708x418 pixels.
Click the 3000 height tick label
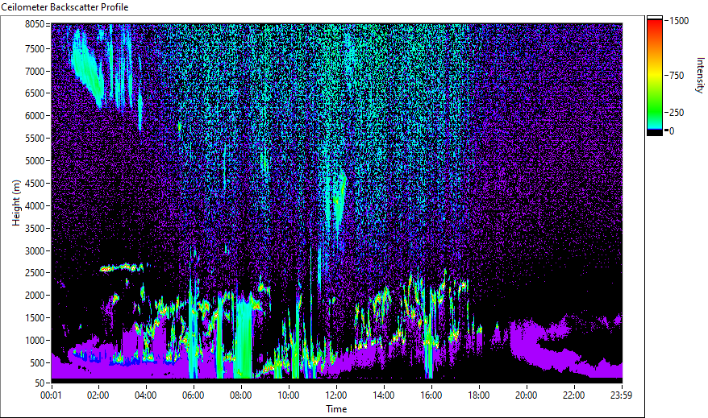coord(35,251)
